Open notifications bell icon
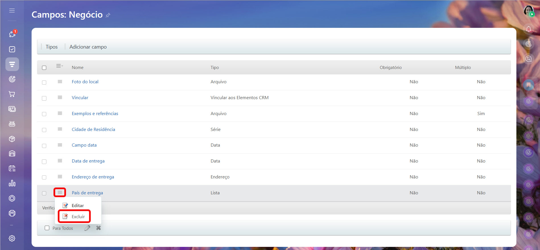This screenshot has height=250, width=540. [528, 29]
